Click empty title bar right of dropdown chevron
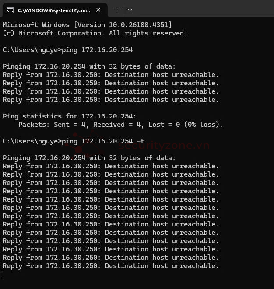 (203, 8)
